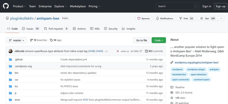Select the spam-comments topic tag
The height and width of the screenshot is (104, 228).
[181, 80]
